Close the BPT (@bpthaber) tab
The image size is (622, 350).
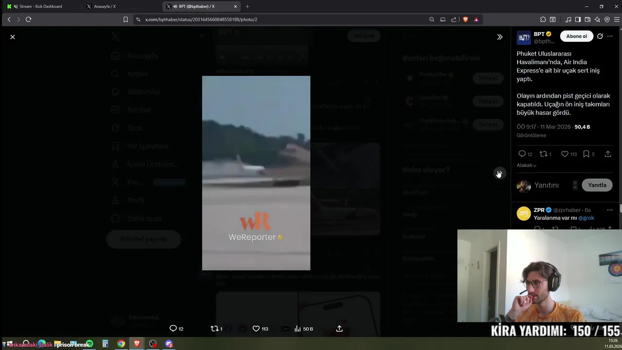236,6
